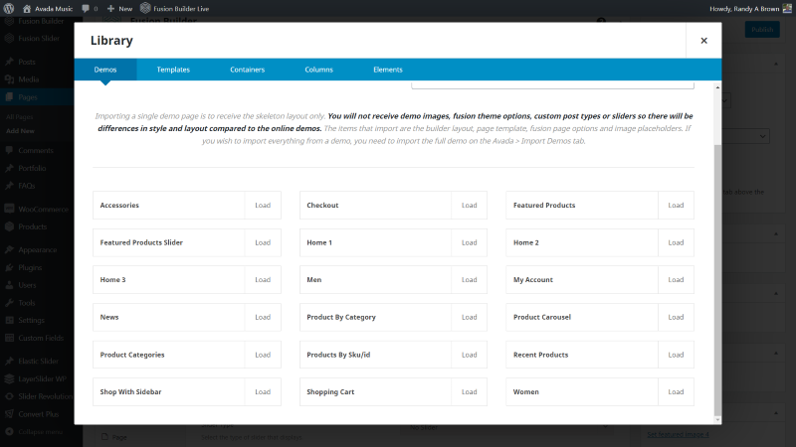Open the WooCommerce sidebar icon
The height and width of the screenshot is (447, 796).
9,209
